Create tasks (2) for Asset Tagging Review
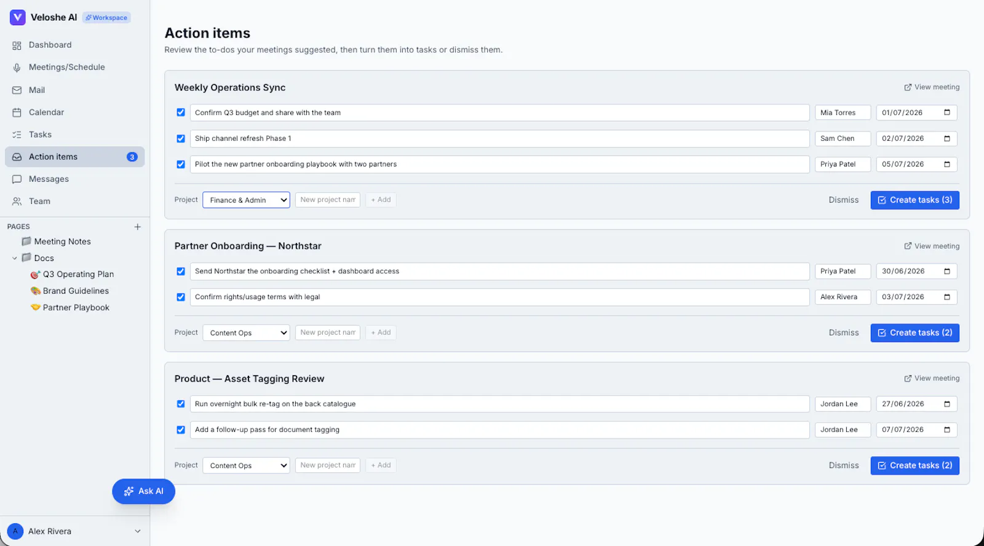The image size is (984, 546). (x=915, y=466)
